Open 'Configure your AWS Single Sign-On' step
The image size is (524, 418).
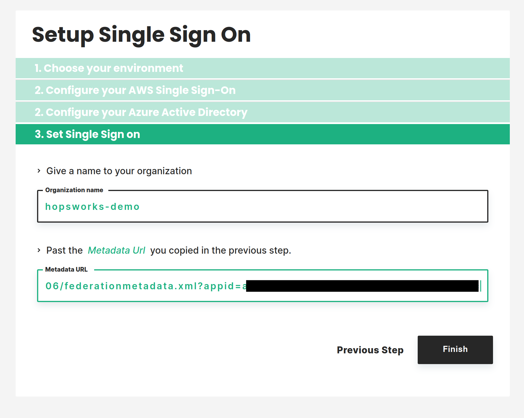[x=262, y=90]
